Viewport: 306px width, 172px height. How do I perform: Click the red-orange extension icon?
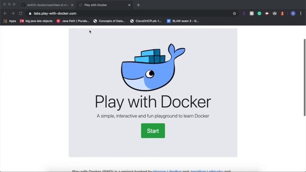tap(282, 13)
